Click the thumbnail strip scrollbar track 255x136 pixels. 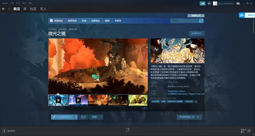(x=98, y=108)
